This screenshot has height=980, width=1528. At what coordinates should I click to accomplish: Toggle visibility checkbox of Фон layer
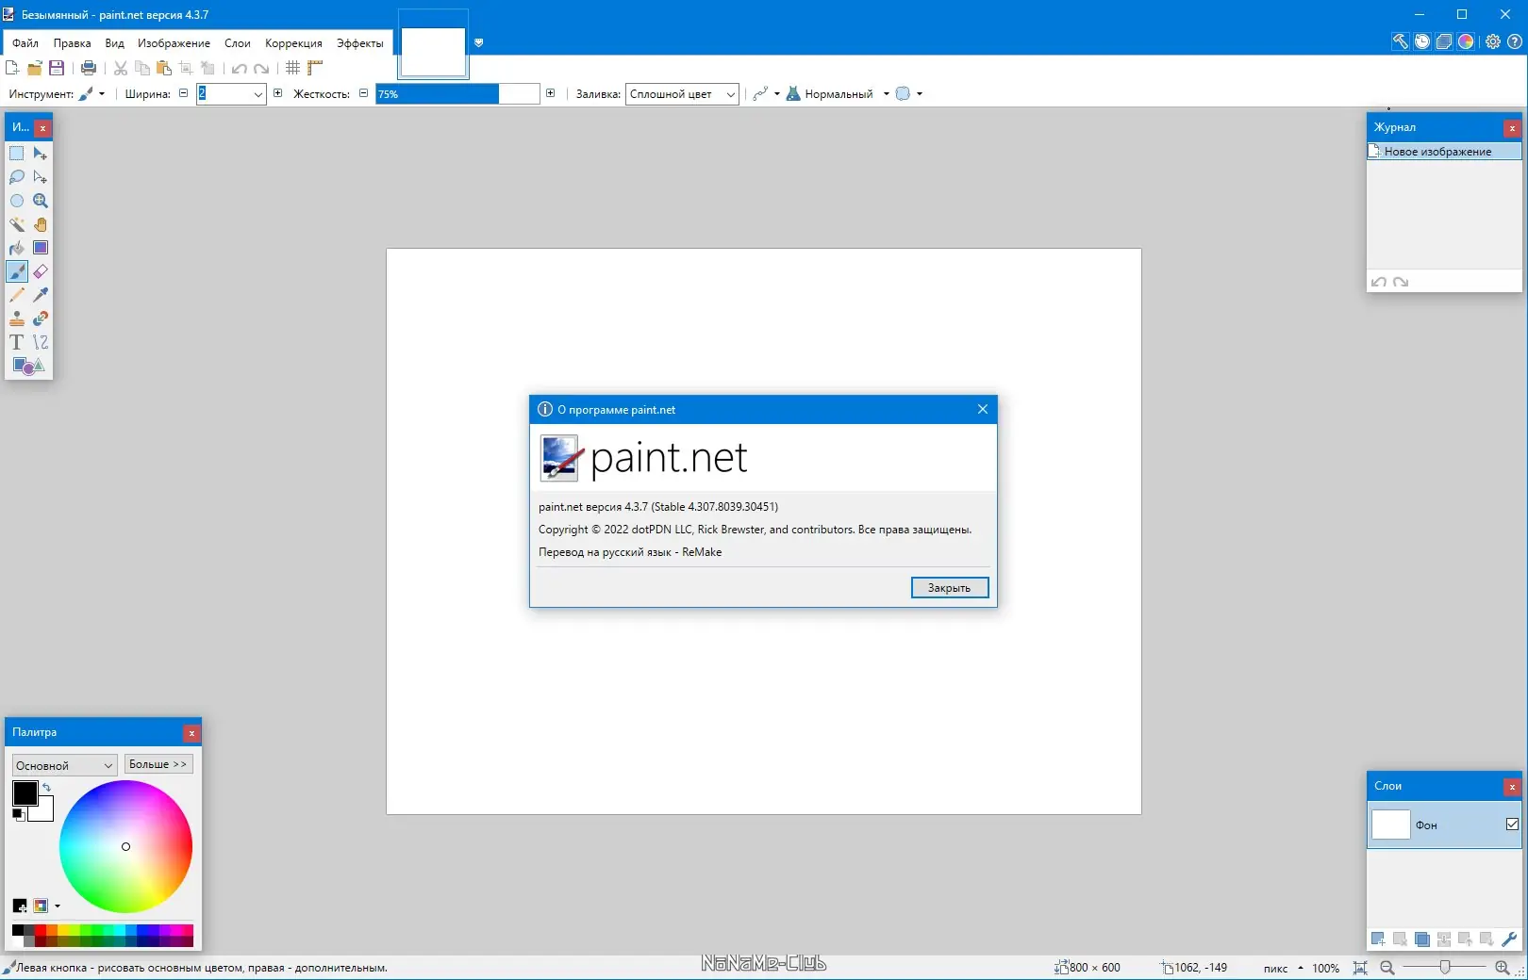[x=1512, y=825]
